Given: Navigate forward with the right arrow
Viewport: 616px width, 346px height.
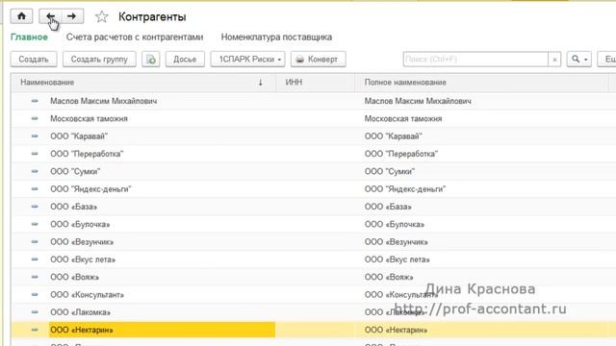Looking at the screenshot, I should click(x=72, y=16).
